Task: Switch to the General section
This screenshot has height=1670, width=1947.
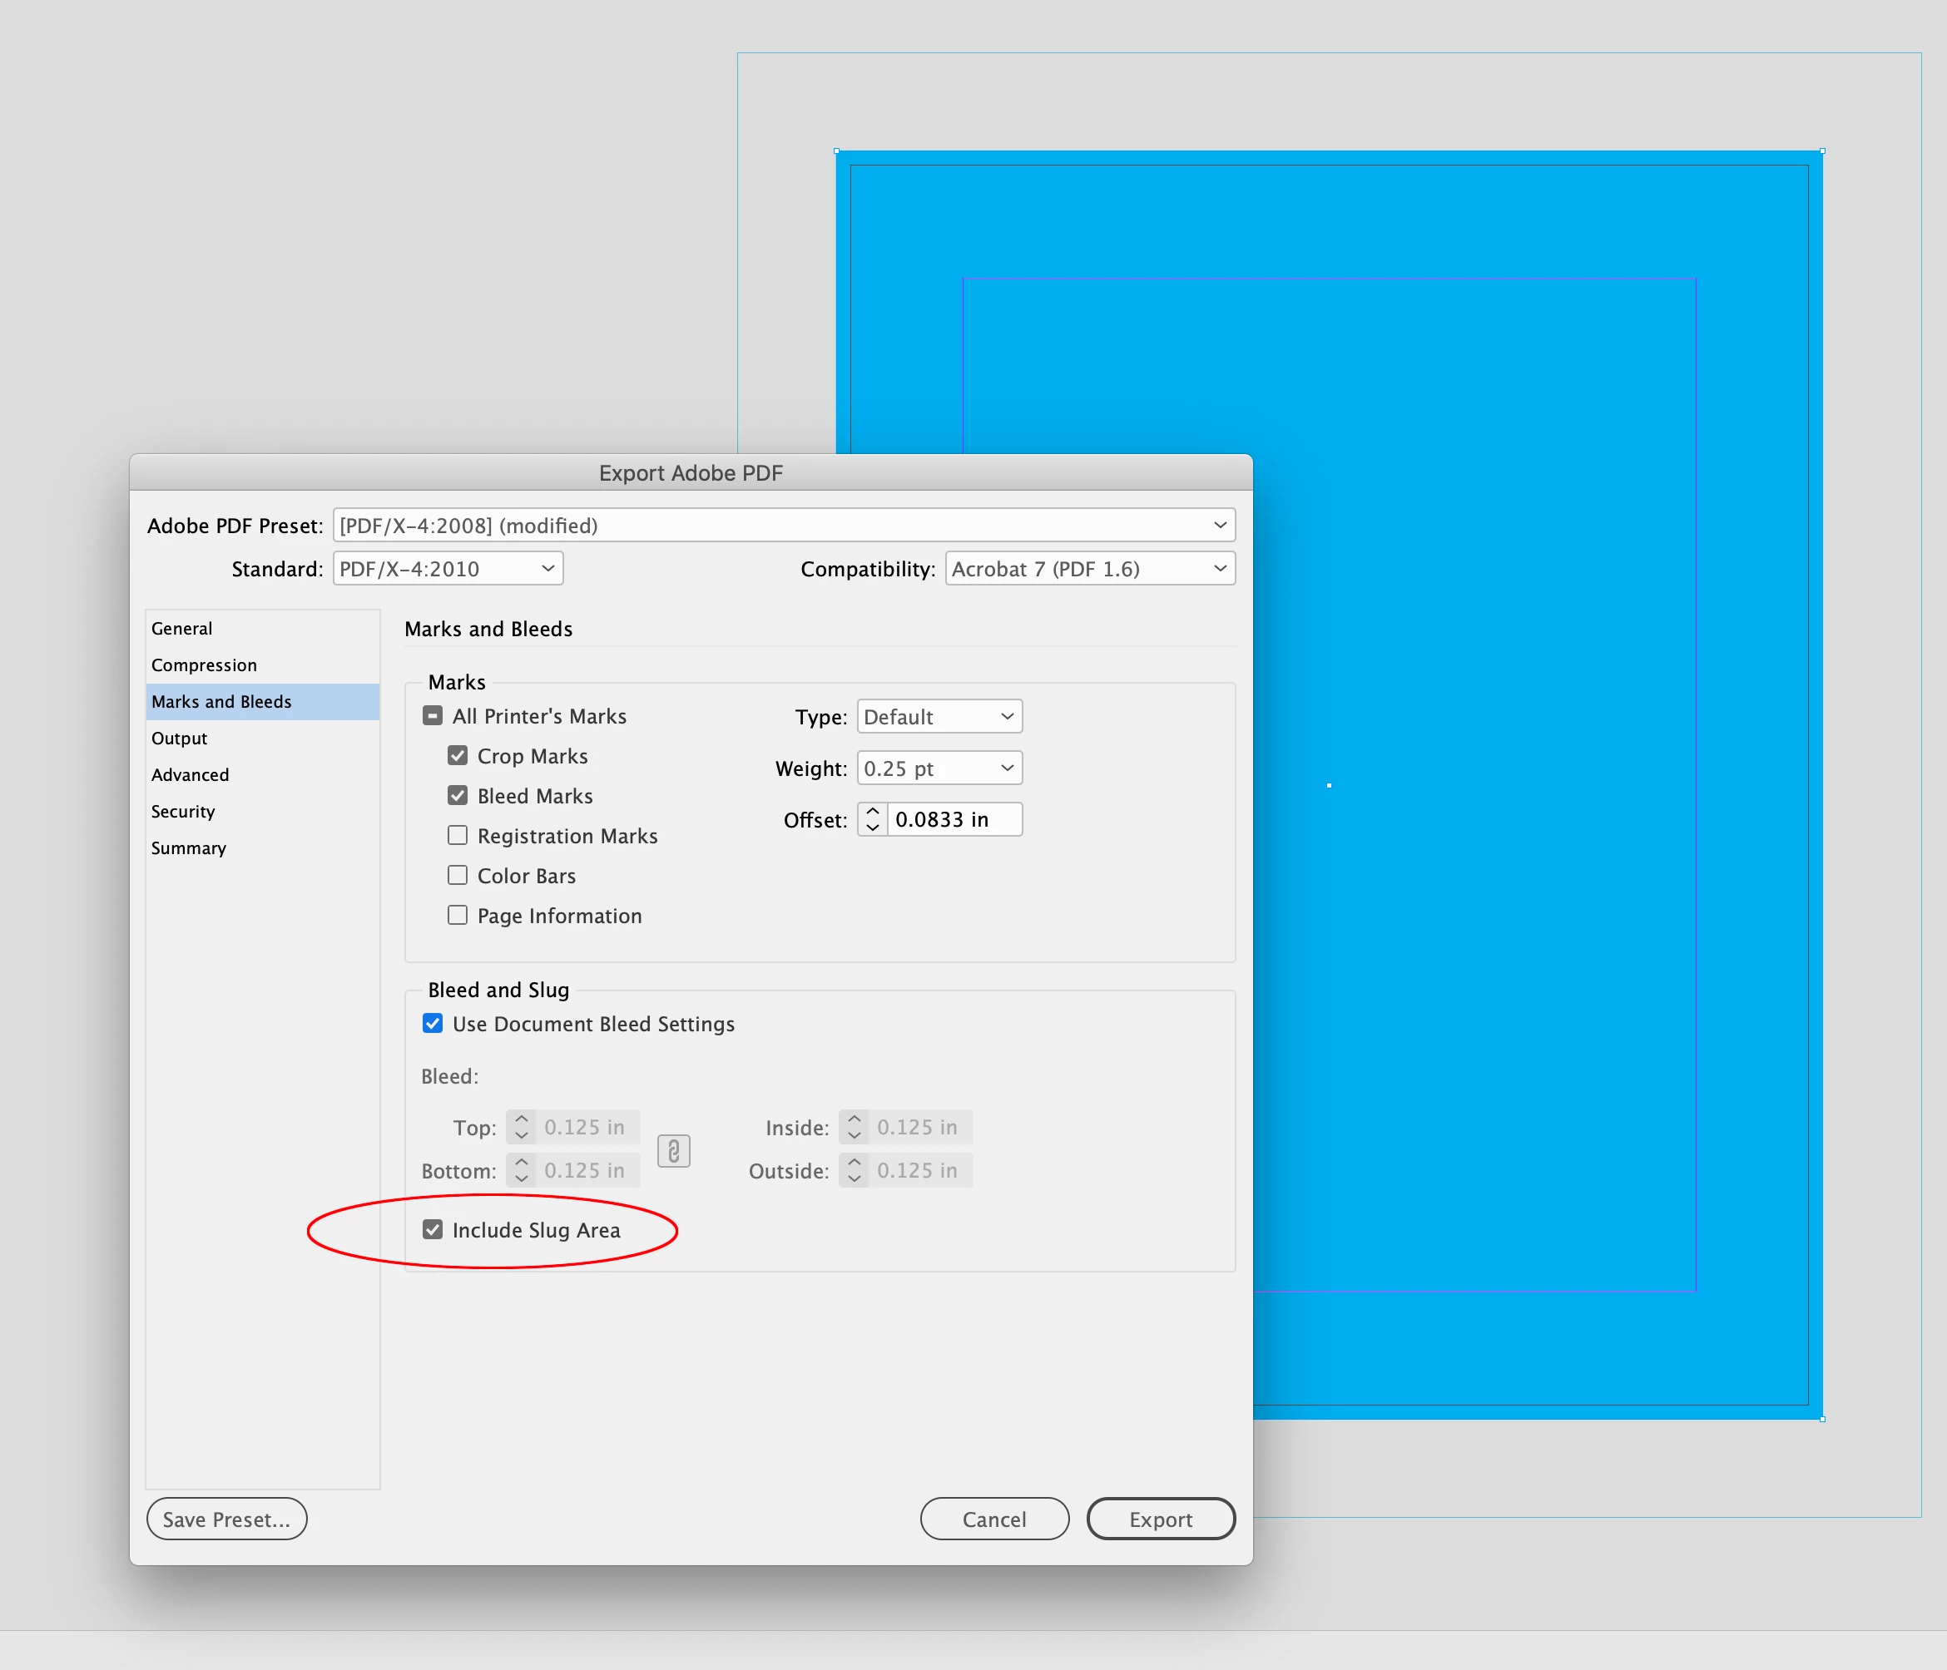Action: (x=182, y=629)
